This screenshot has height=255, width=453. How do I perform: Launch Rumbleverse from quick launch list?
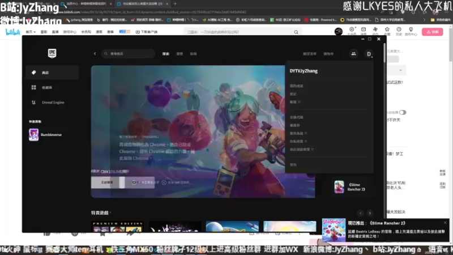coord(46,135)
